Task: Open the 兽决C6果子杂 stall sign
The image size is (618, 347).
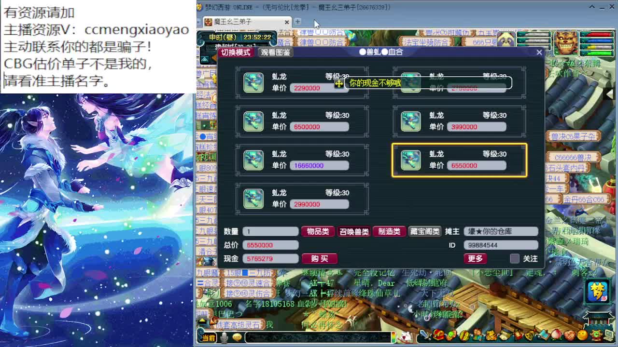Action: tap(574, 137)
